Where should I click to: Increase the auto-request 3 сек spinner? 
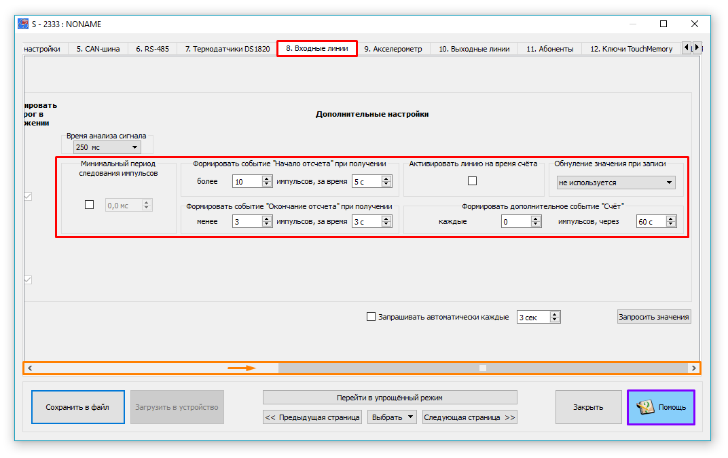click(555, 314)
